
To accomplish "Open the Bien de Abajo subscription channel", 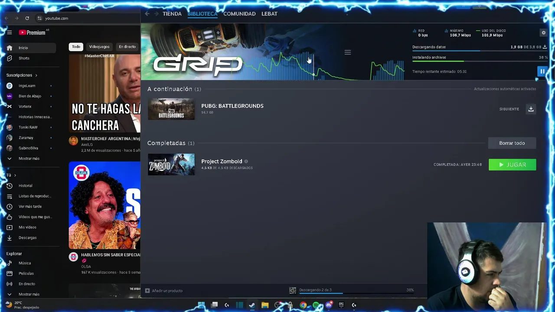I will pos(30,96).
